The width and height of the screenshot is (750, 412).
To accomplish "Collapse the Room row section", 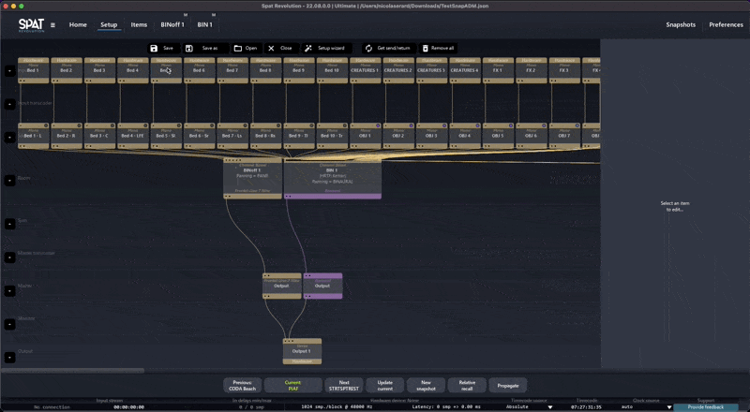I will click(x=10, y=179).
